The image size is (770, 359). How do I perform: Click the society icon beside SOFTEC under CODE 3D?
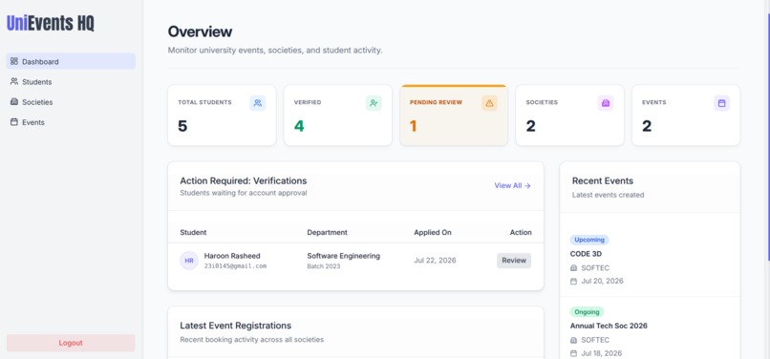point(573,268)
